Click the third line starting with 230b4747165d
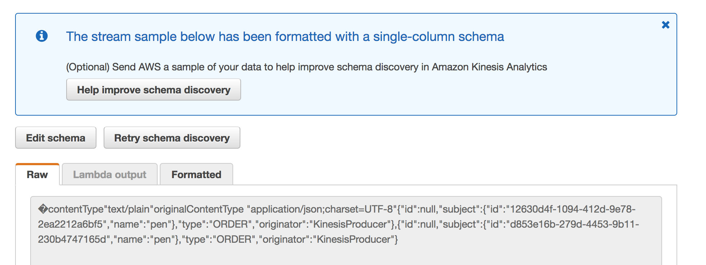This screenshot has width=706, height=265. 218,240
